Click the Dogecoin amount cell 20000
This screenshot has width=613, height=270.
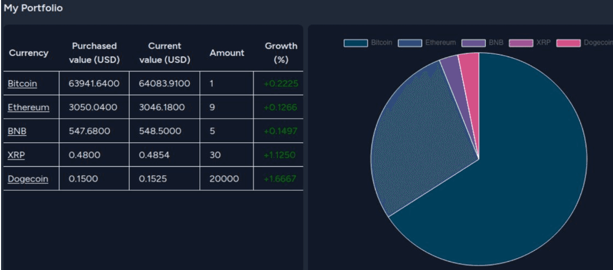coord(224,179)
